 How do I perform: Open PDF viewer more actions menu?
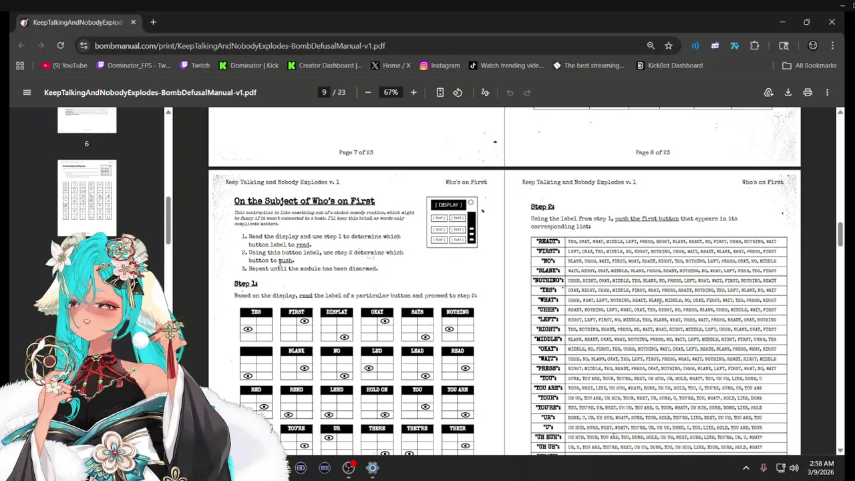click(827, 92)
